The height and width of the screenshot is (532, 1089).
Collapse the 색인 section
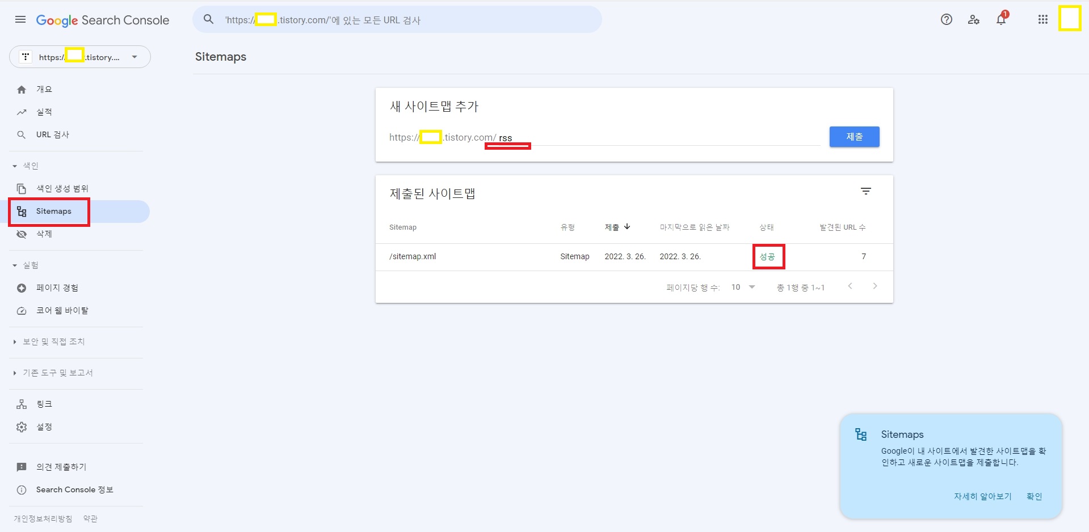point(15,166)
